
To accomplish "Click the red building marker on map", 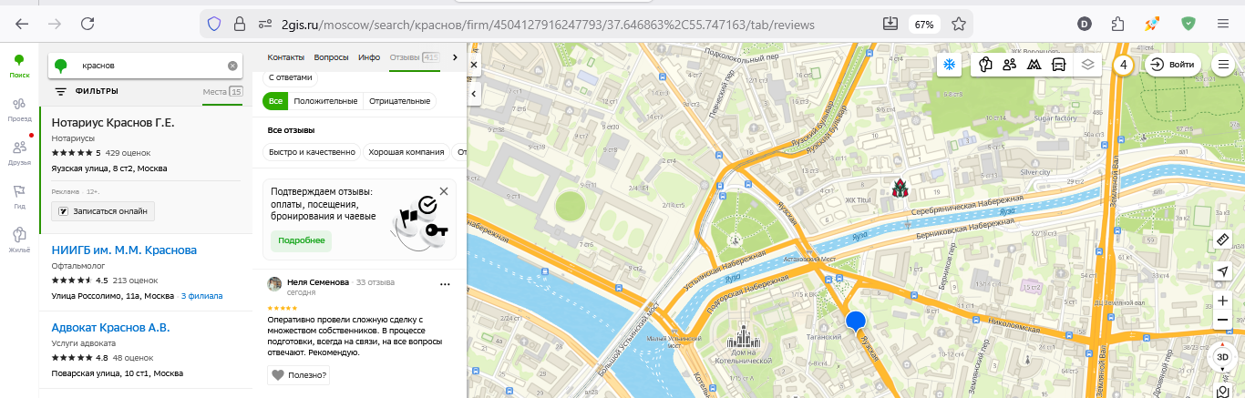I will click(x=901, y=189).
